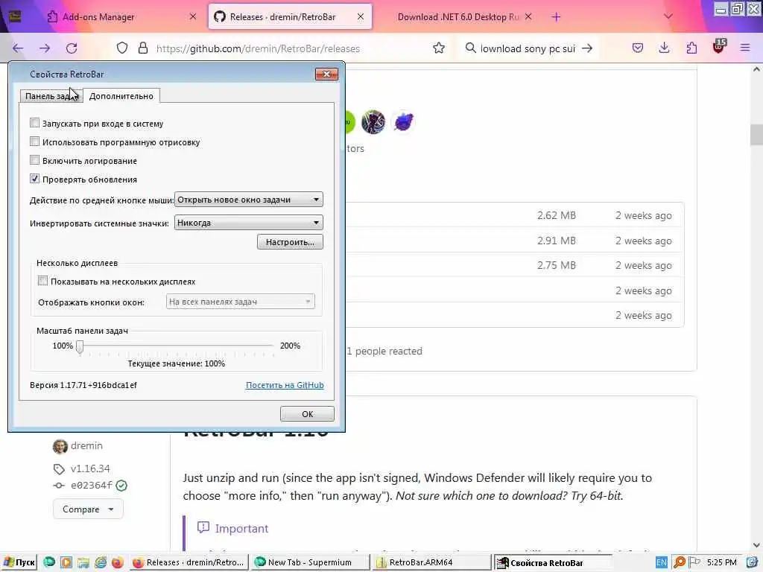Image resolution: width=763 pixels, height=572 pixels.
Task: Launch Firefox from quick launch
Action: tap(117, 563)
